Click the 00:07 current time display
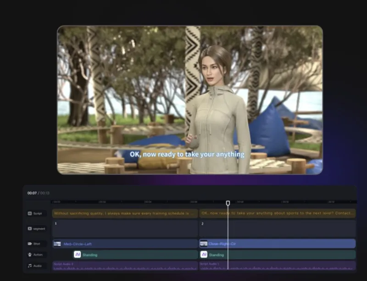367x281 pixels. coord(32,193)
